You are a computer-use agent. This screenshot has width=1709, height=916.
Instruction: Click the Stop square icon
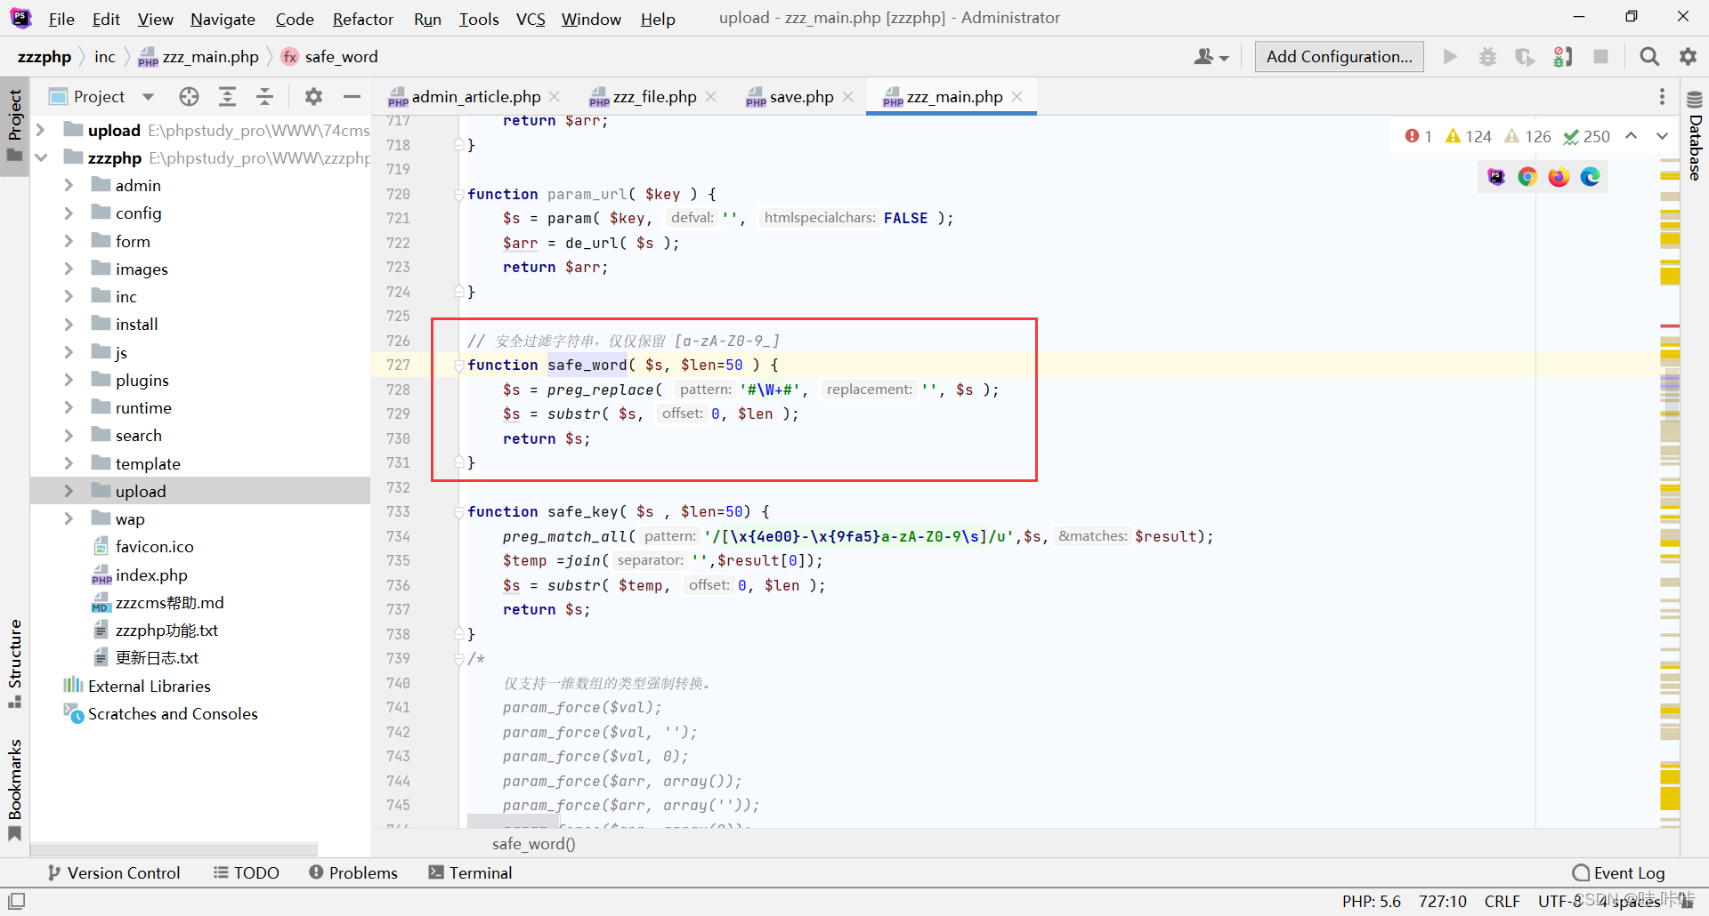pyautogui.click(x=1600, y=57)
